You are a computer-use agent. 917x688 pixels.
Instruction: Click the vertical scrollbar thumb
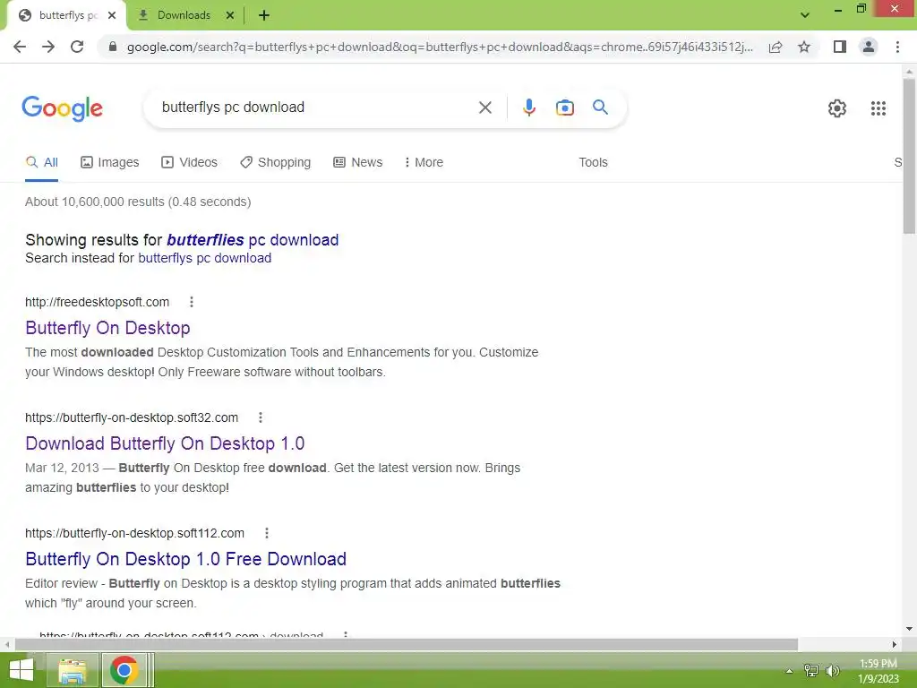coord(909,156)
